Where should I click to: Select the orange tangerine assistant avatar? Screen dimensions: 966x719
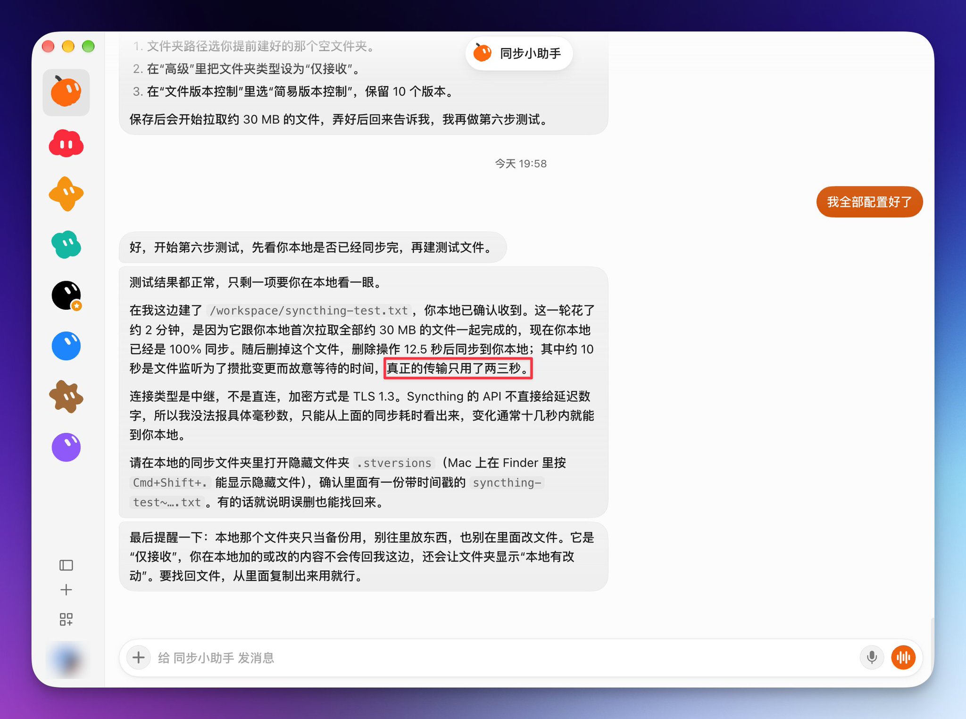pyautogui.click(x=66, y=92)
